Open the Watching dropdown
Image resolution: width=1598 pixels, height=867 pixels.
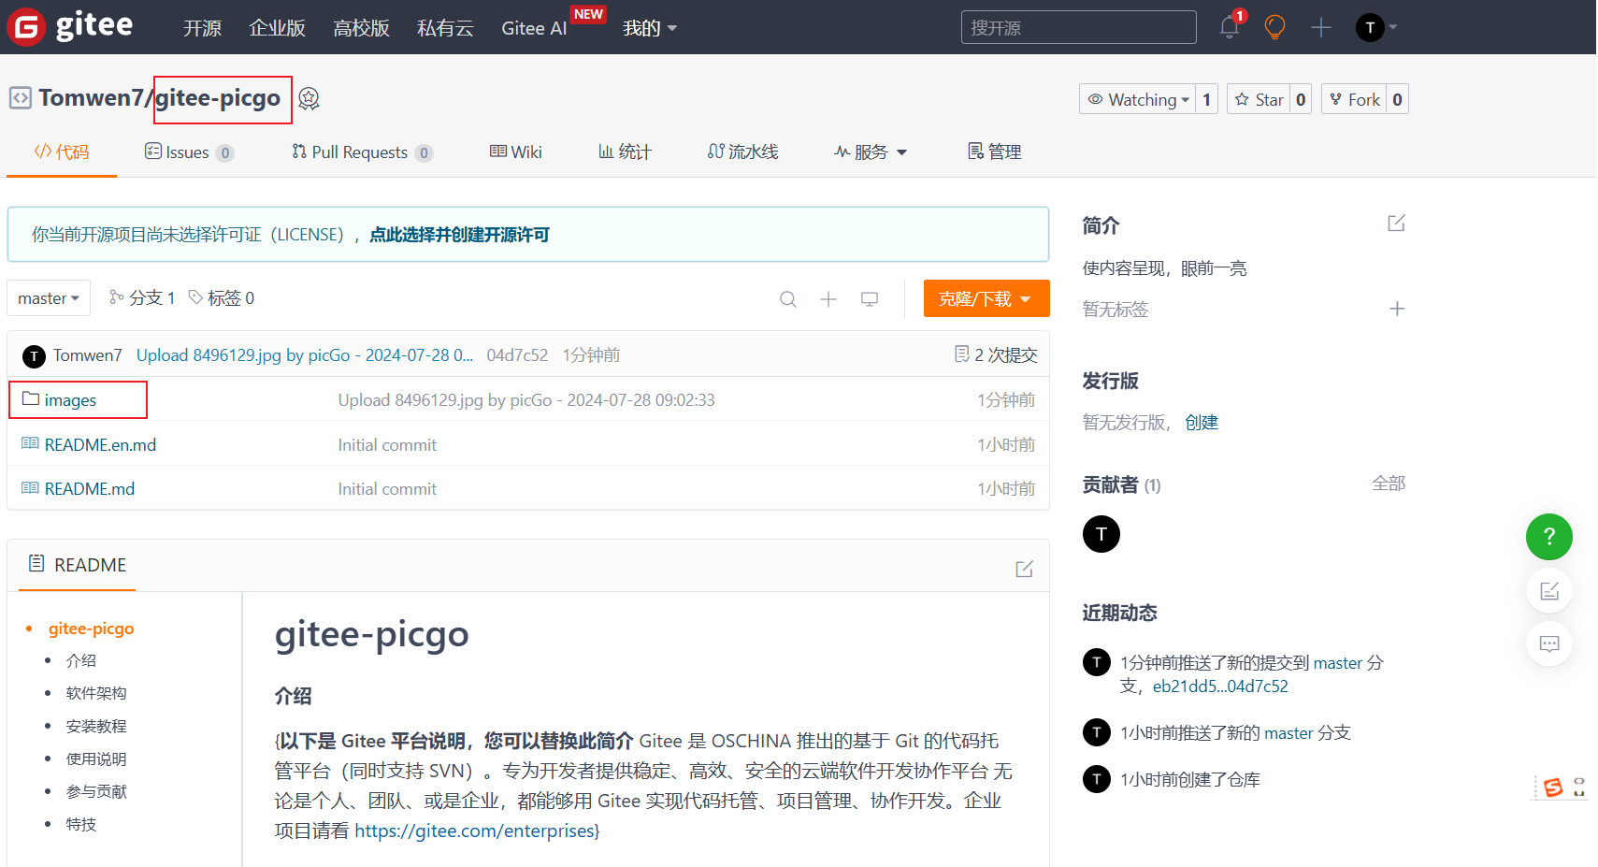tap(1137, 99)
